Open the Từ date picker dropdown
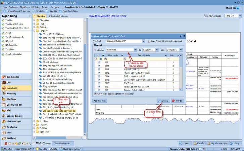The image size is (244, 151). coord(157,50)
